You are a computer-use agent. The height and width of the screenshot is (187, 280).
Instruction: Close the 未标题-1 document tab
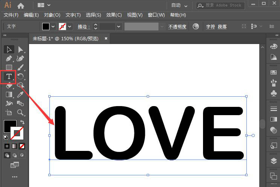point(106,38)
